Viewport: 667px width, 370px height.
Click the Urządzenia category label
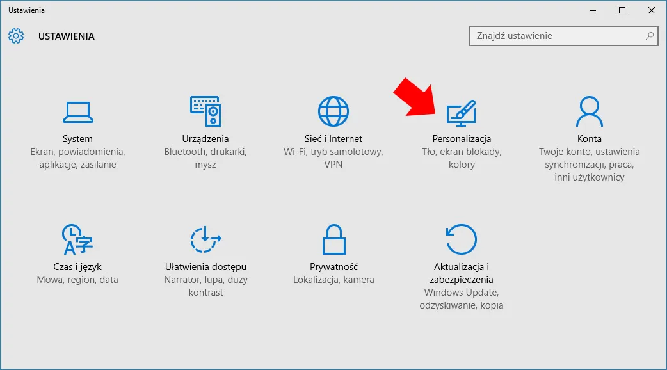(x=205, y=139)
